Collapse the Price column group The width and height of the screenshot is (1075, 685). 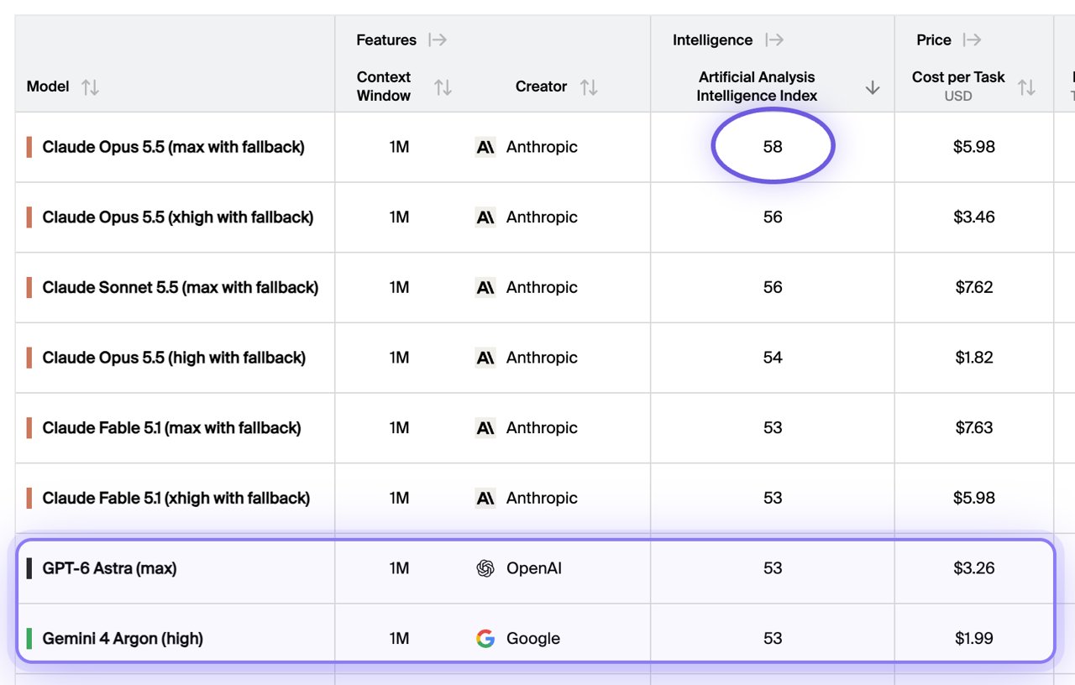point(973,39)
